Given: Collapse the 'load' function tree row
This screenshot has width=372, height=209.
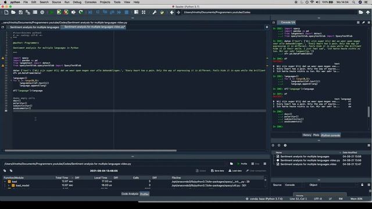Looking at the screenshot, I should coord(5,182).
